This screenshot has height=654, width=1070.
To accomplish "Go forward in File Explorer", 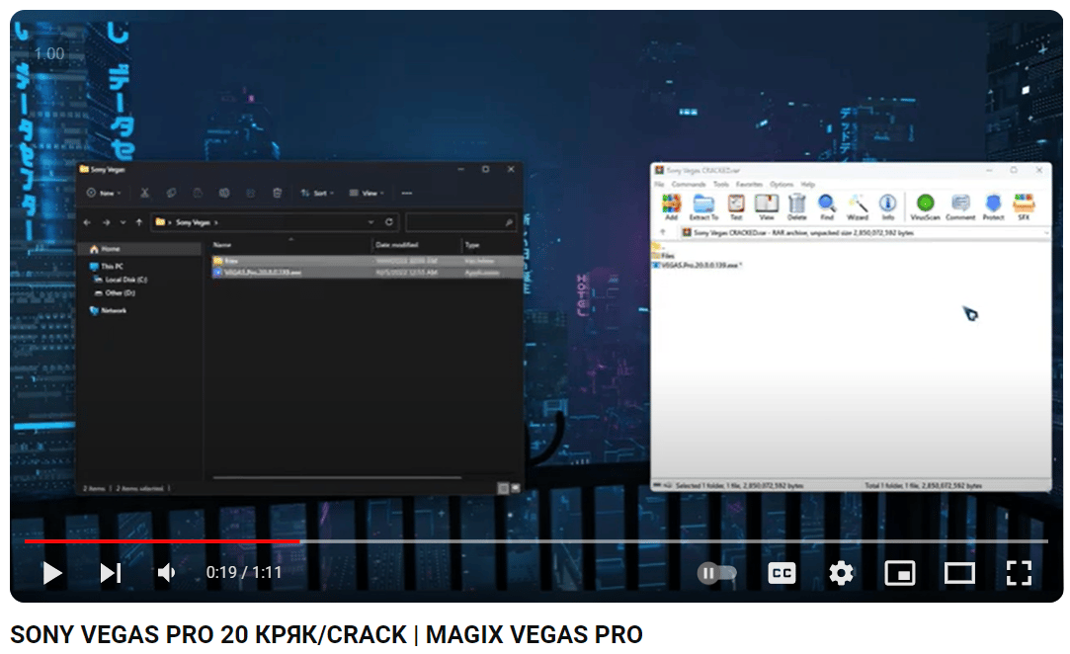I will (x=106, y=222).
